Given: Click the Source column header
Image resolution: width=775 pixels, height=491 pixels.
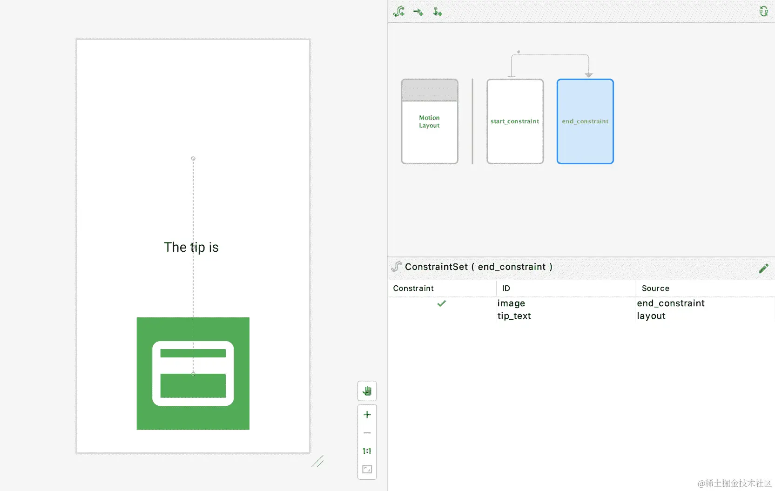Looking at the screenshot, I should tap(655, 288).
